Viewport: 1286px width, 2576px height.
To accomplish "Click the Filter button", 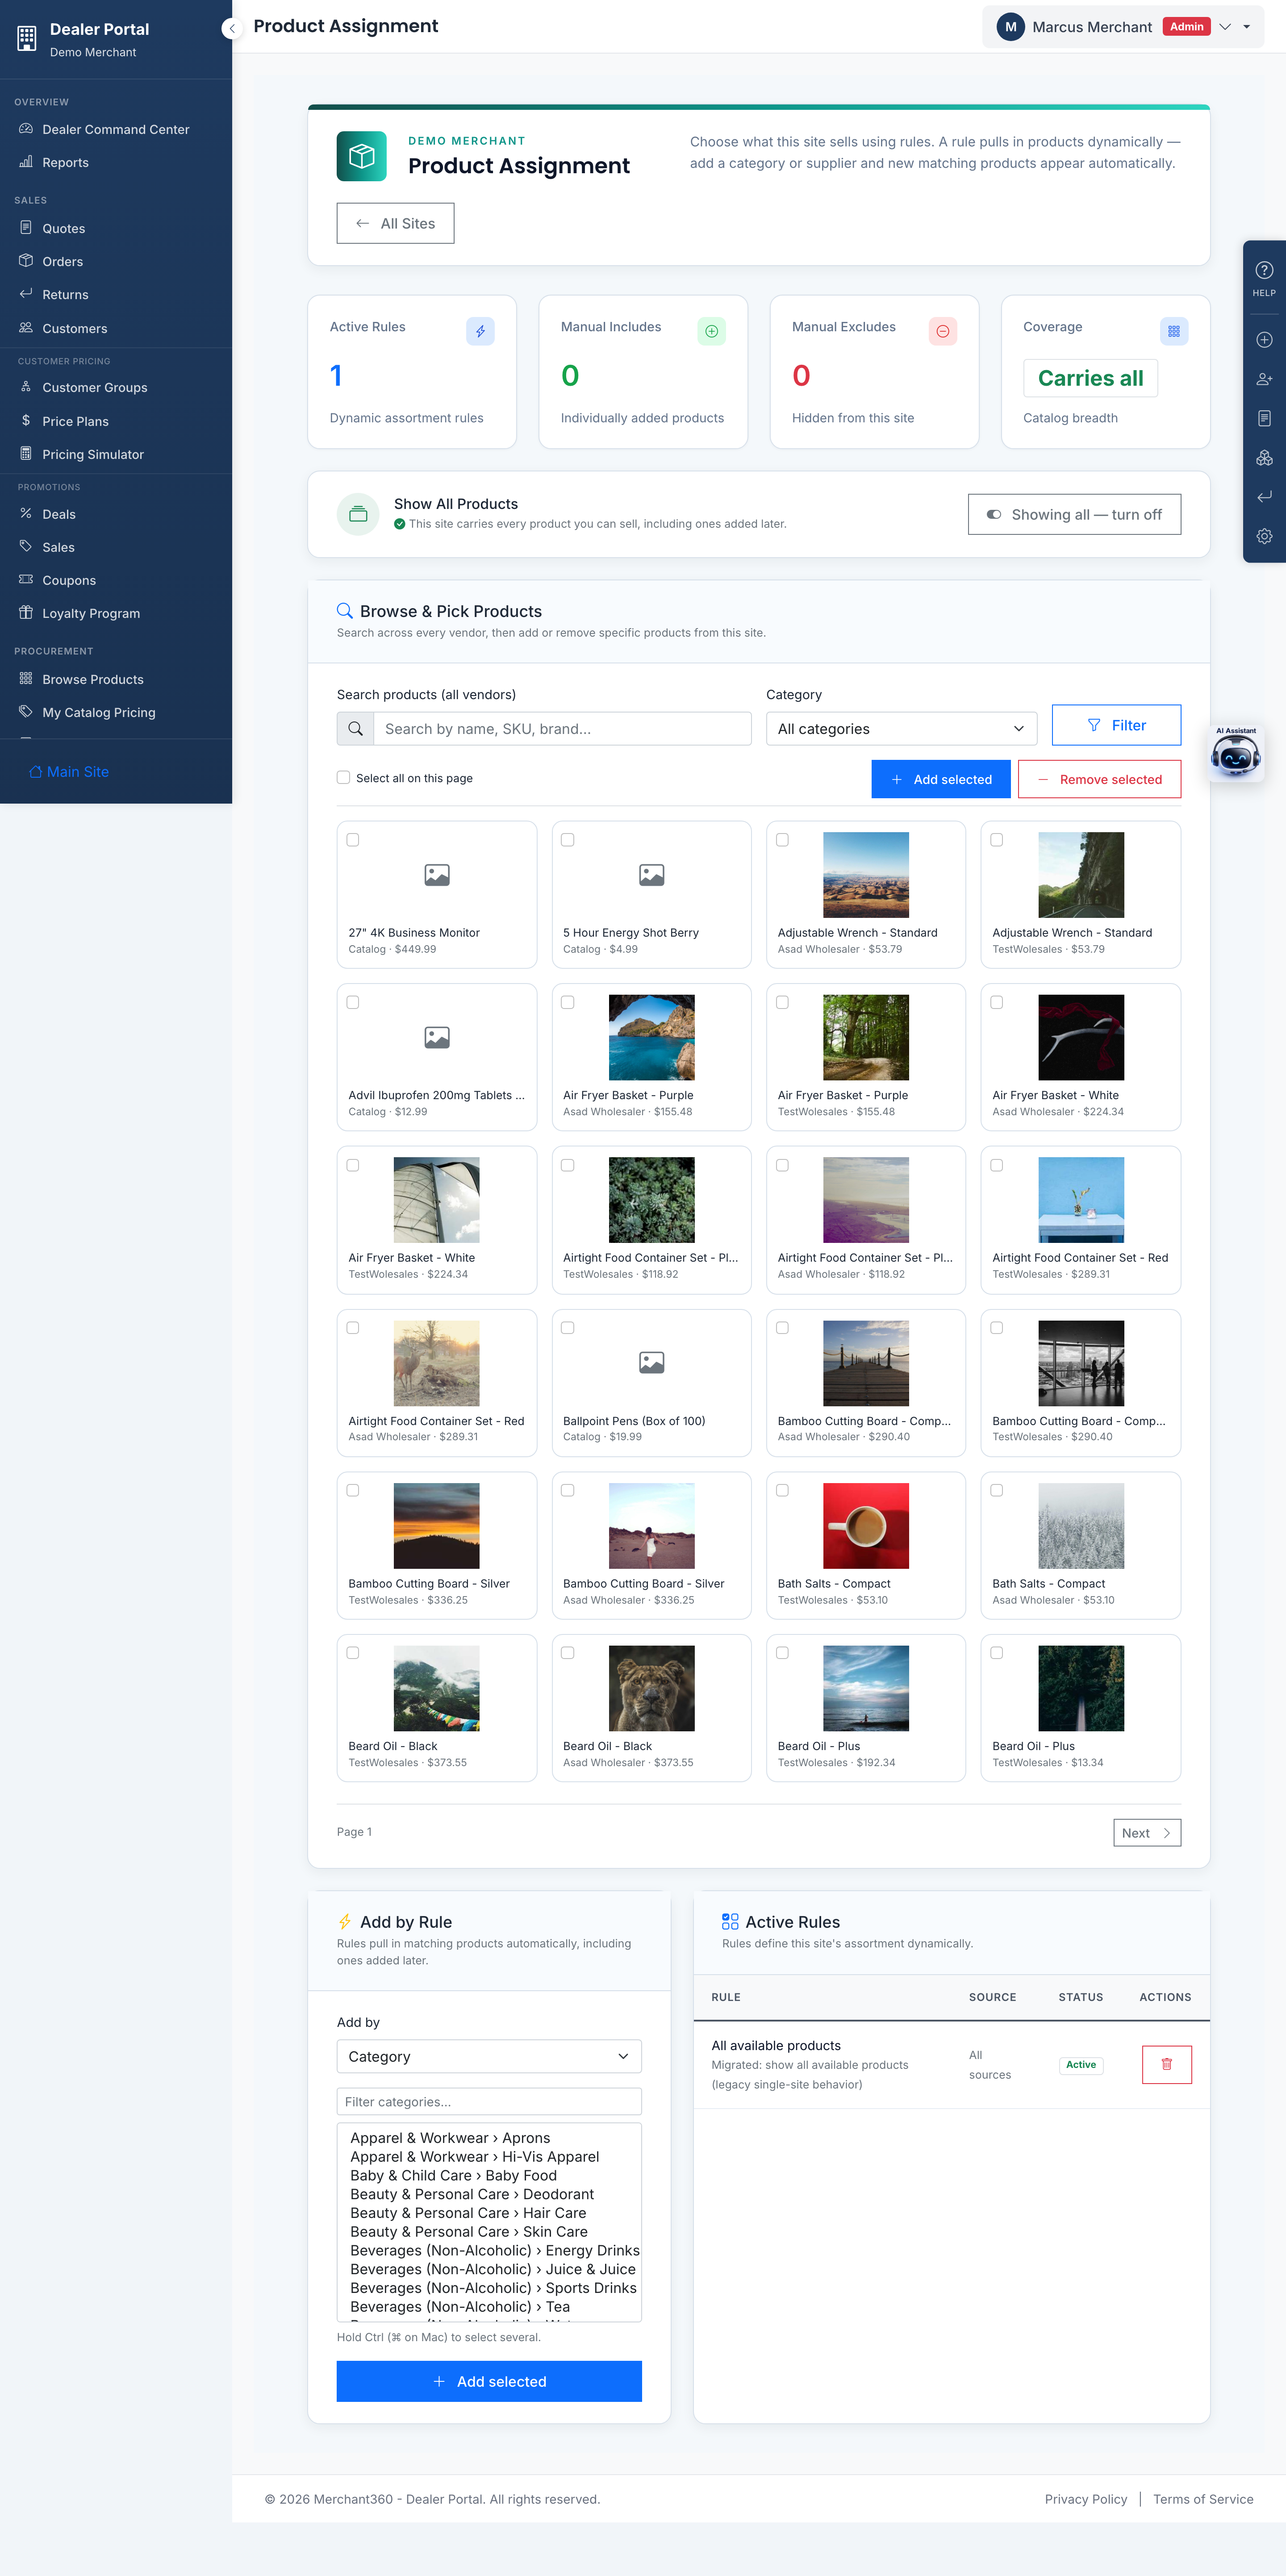I will tap(1116, 725).
